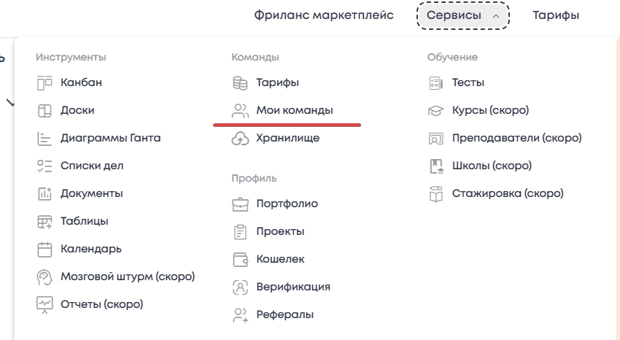Click the graduation cap courses icon

click(x=437, y=110)
